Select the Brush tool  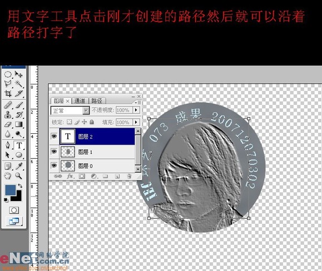(19, 105)
